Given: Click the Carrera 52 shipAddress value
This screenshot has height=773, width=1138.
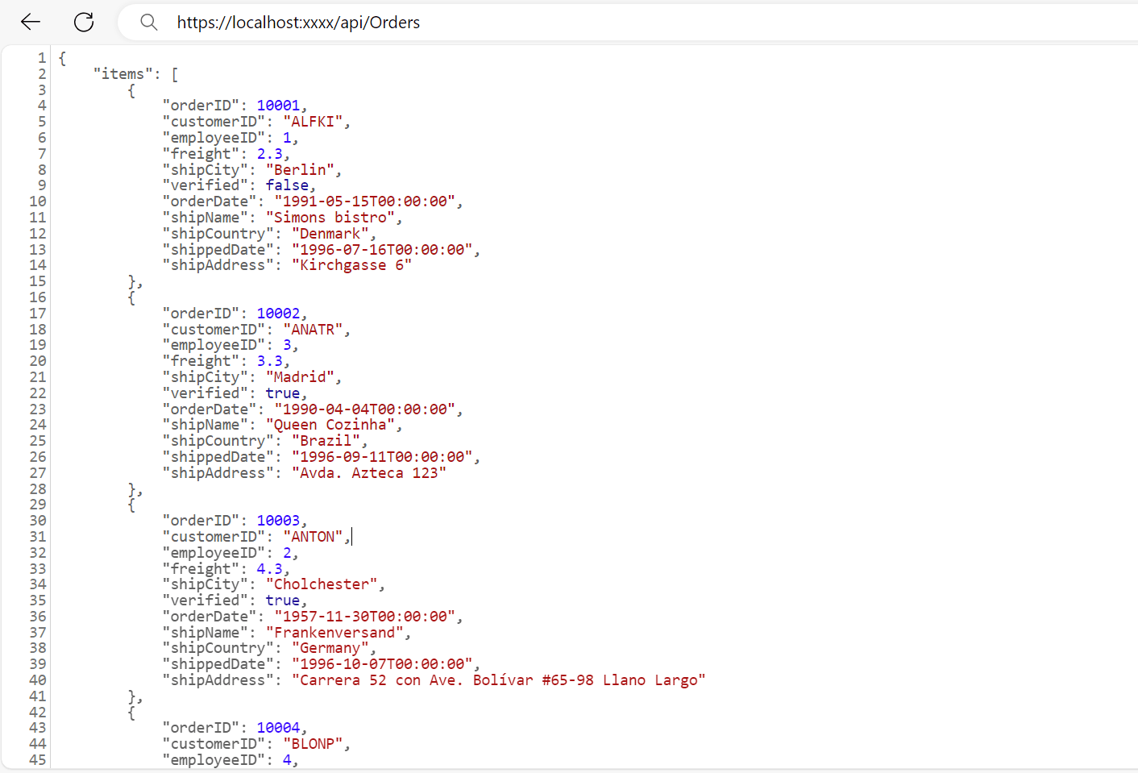Looking at the screenshot, I should [x=498, y=680].
